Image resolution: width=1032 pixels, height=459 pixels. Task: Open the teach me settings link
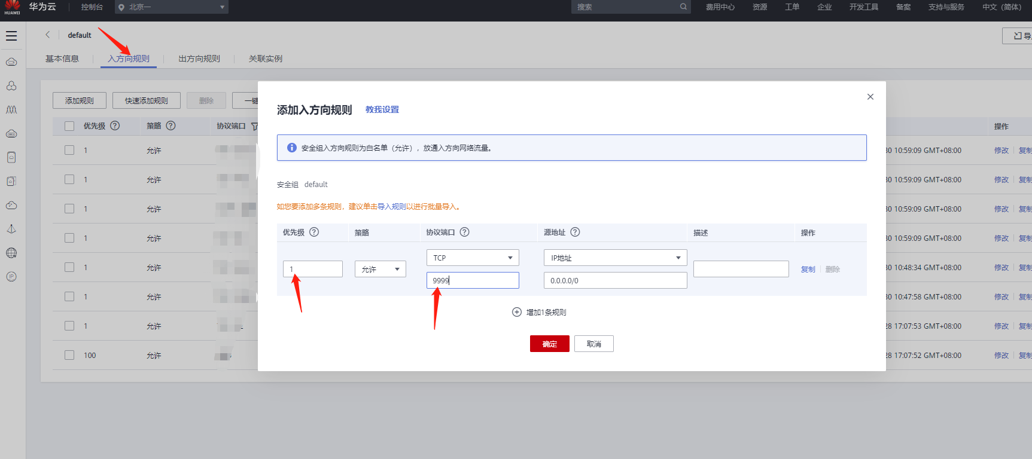382,109
